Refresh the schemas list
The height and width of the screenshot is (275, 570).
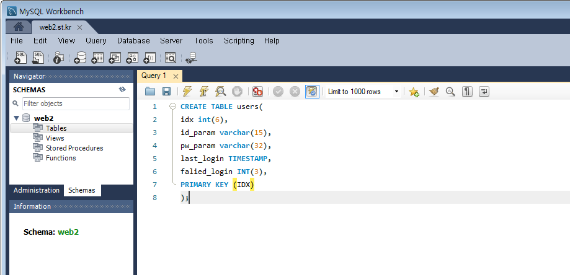122,90
